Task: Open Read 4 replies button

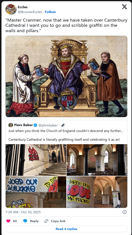Action: pos(67,229)
